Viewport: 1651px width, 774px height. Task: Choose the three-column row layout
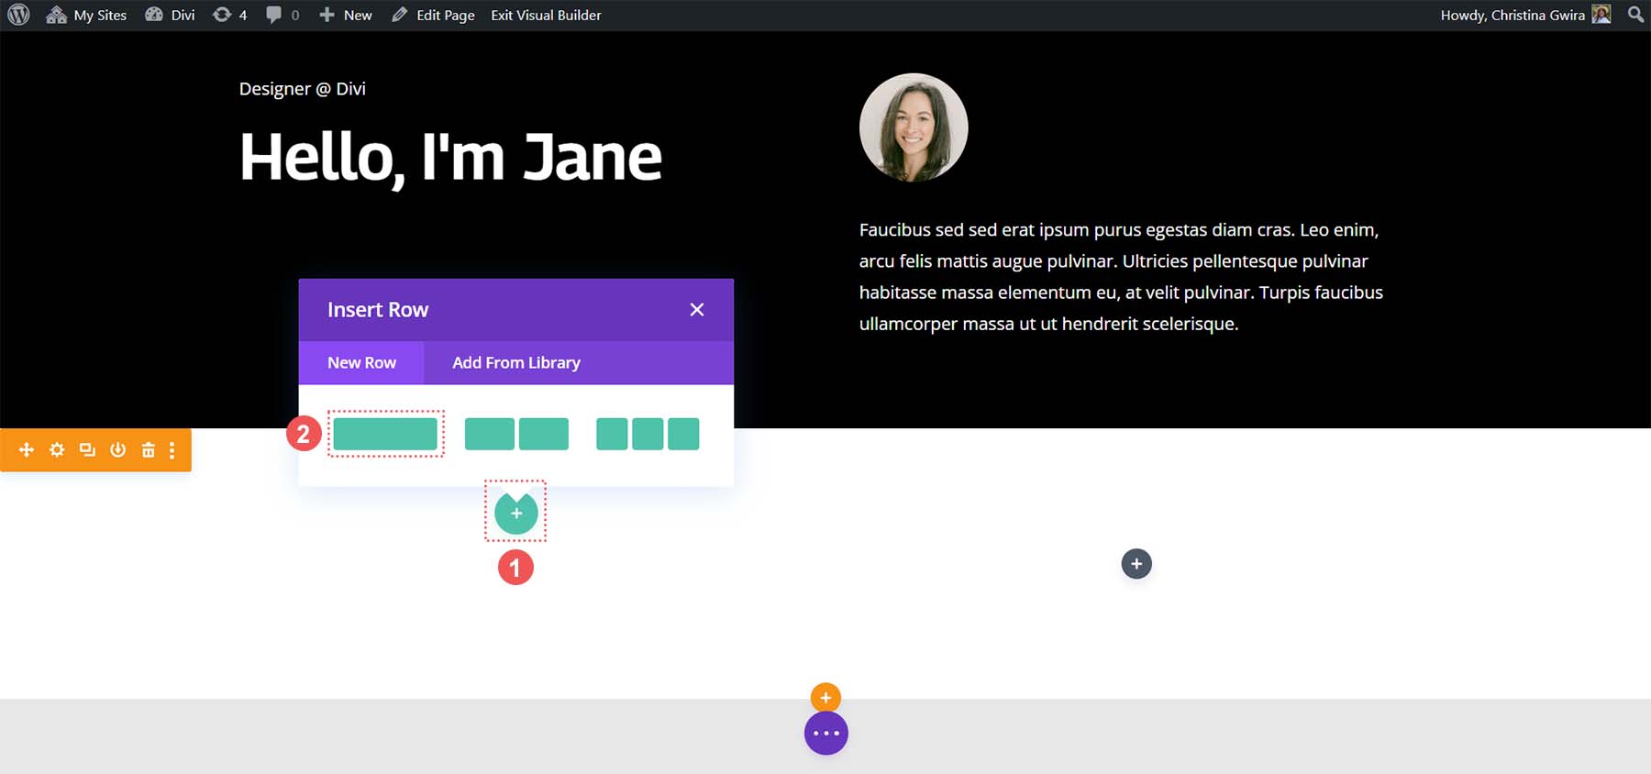tap(648, 434)
